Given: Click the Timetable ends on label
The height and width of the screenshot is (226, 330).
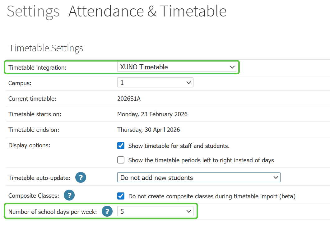Looking at the screenshot, I should tap(34, 130).
